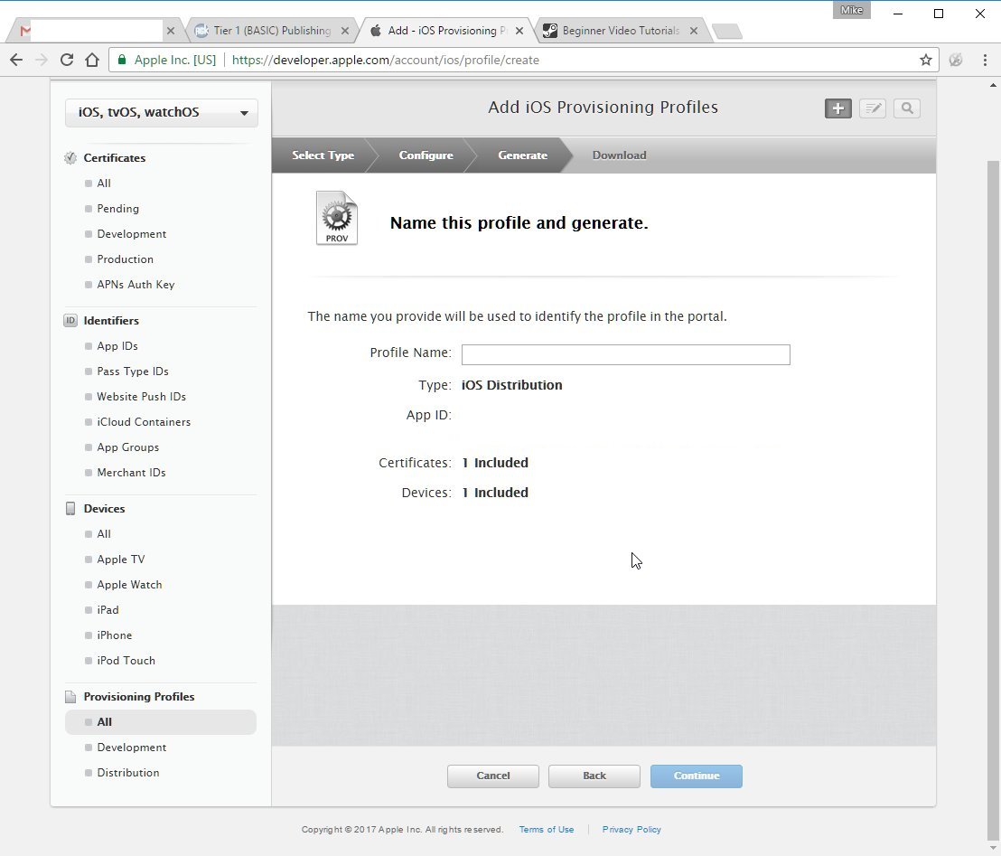Click the PROV profile file icon
This screenshot has width=1001, height=856.
pos(337,218)
